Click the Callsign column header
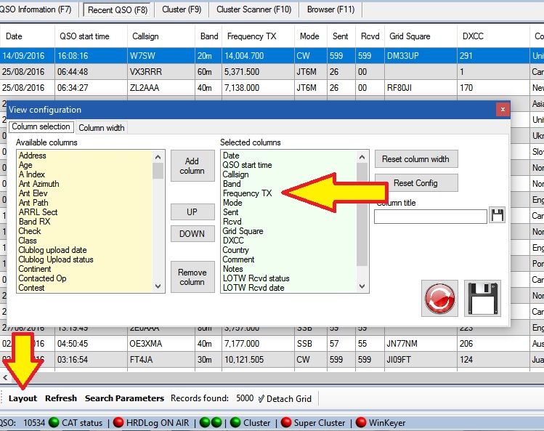 (x=160, y=36)
